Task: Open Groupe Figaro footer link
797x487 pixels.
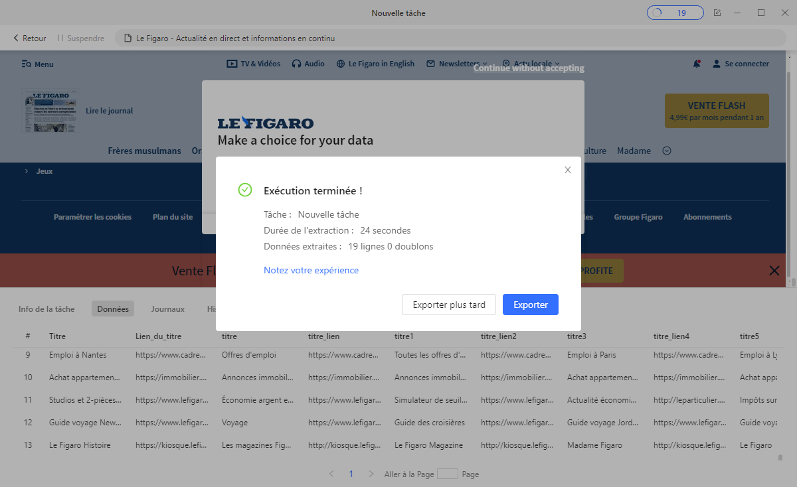Action: coord(638,217)
